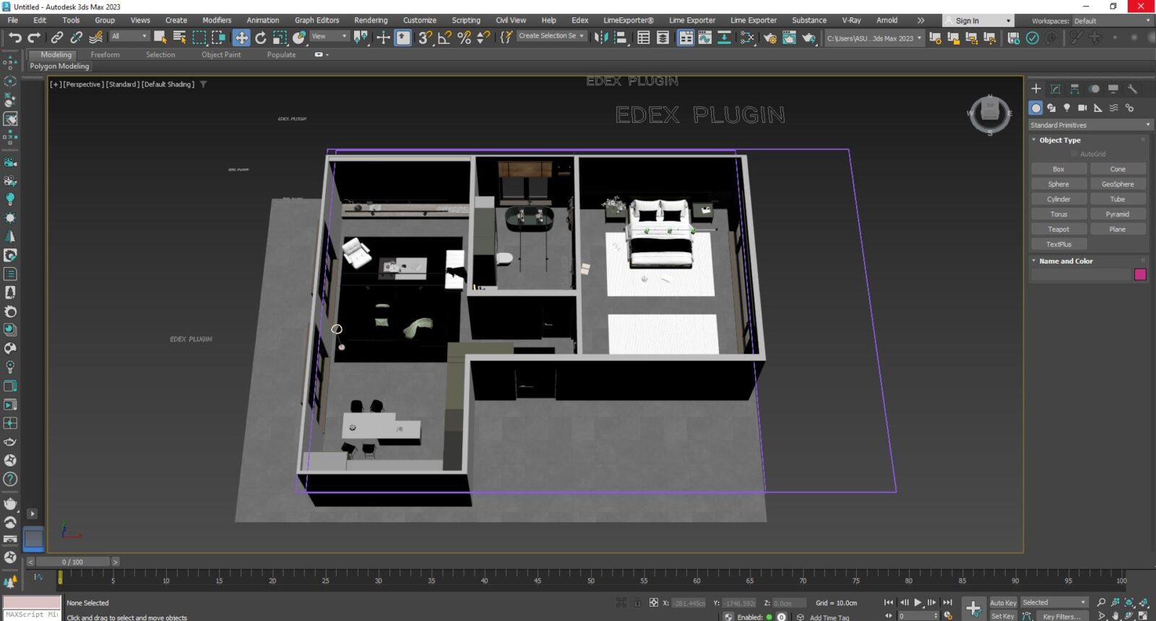Click the Pyramid primitive button
The image size is (1156, 621).
[x=1117, y=214]
